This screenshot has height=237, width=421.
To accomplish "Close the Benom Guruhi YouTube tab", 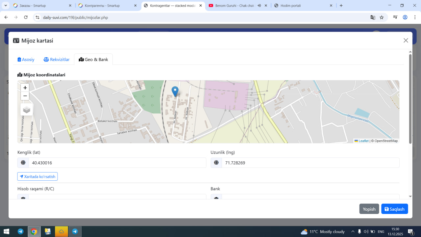I will point(266,6).
